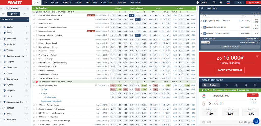The width and height of the screenshot is (261, 126).
Task: Toggle favorite star for Теннис in sidebar
Action: tap(27, 50)
